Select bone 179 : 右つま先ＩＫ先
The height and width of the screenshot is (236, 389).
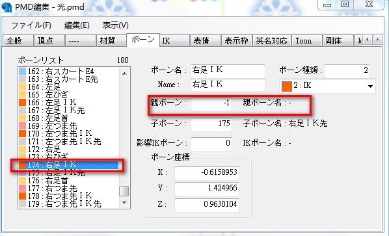point(68,203)
